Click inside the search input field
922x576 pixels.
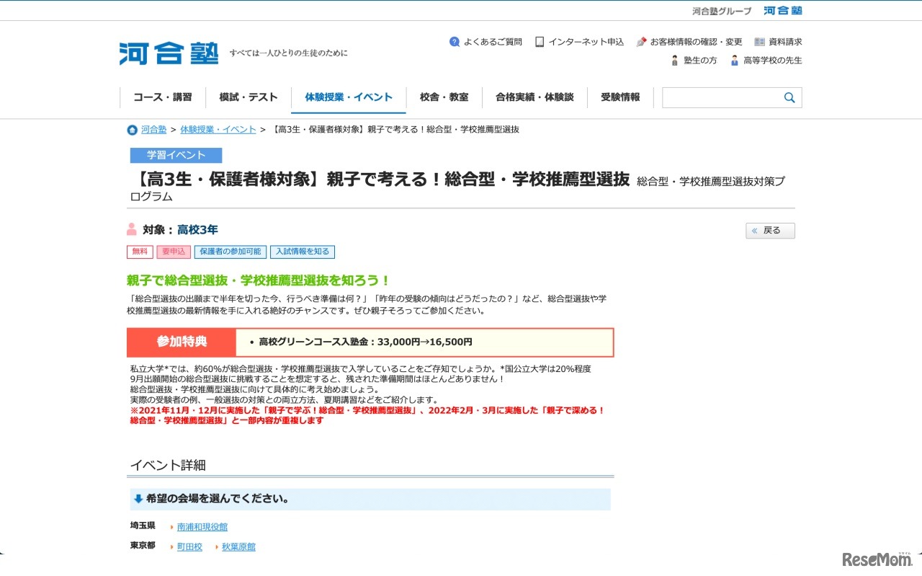pos(720,97)
